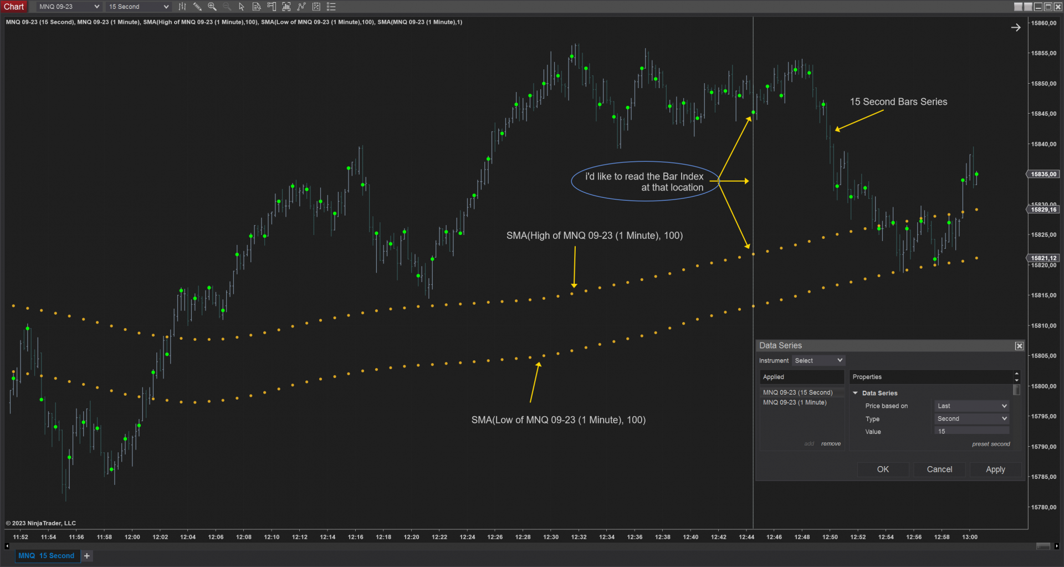Click the Applied column header
The image size is (1064, 567).
(802, 377)
